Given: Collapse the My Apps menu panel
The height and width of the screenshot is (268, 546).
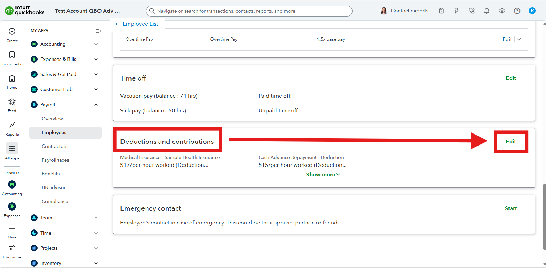Looking at the screenshot, I should point(98,31).
